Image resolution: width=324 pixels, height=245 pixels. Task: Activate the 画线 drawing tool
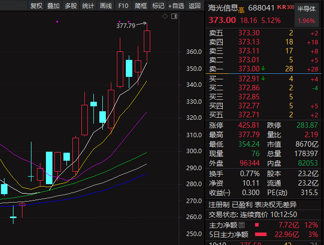tap(106, 6)
